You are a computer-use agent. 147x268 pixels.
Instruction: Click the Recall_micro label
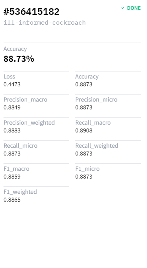(20, 146)
